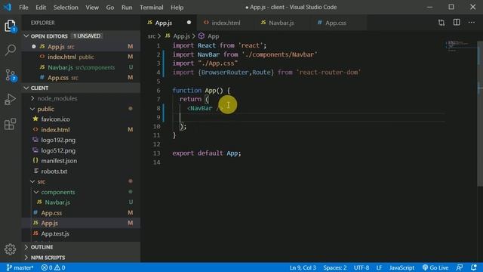Click Ln 9, Col 3 position indicator
The height and width of the screenshot is (272, 483).
pos(303,267)
